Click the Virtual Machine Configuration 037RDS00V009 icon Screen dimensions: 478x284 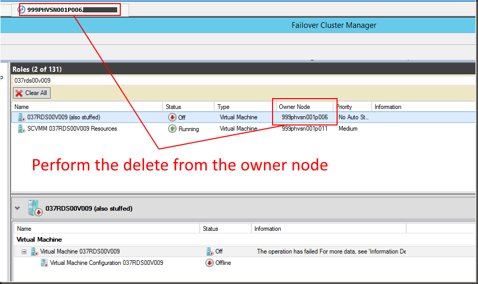pyautogui.click(x=44, y=263)
